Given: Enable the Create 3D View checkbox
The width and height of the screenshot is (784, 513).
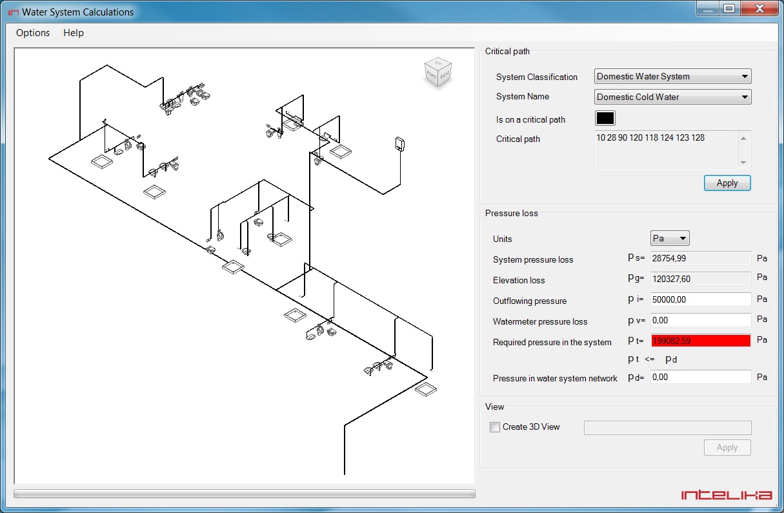Looking at the screenshot, I should 495,427.
